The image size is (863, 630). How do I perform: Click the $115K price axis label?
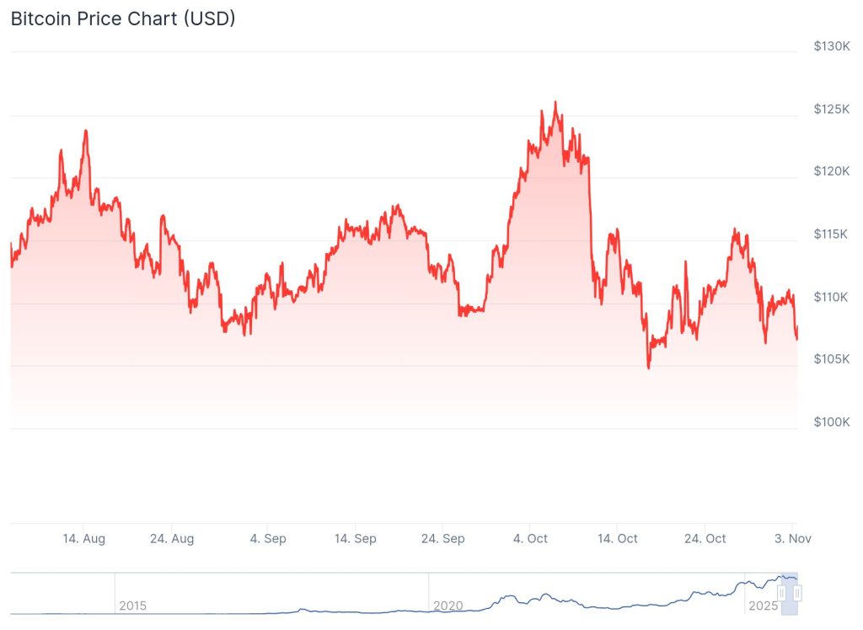[832, 234]
